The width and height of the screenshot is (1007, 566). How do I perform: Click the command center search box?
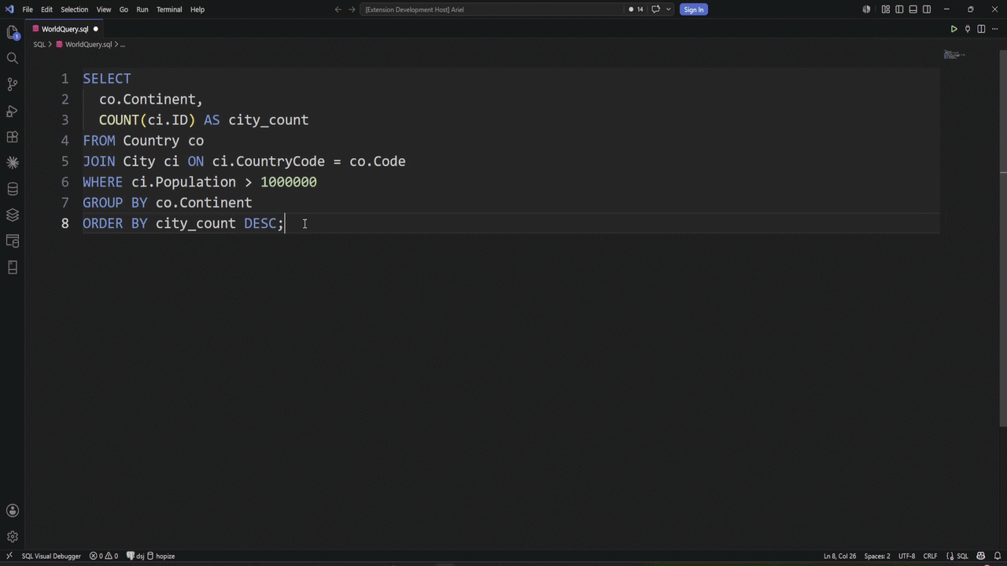[x=492, y=9]
